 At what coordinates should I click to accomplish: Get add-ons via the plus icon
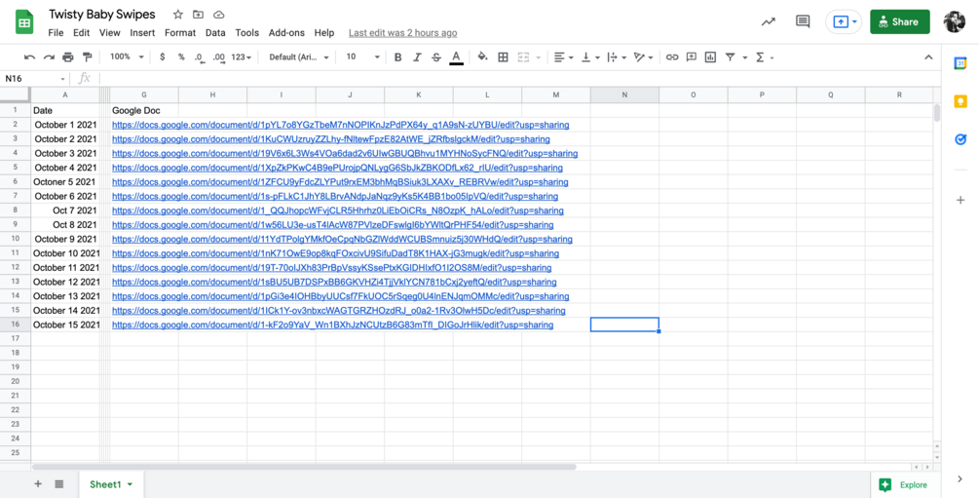[x=960, y=200]
